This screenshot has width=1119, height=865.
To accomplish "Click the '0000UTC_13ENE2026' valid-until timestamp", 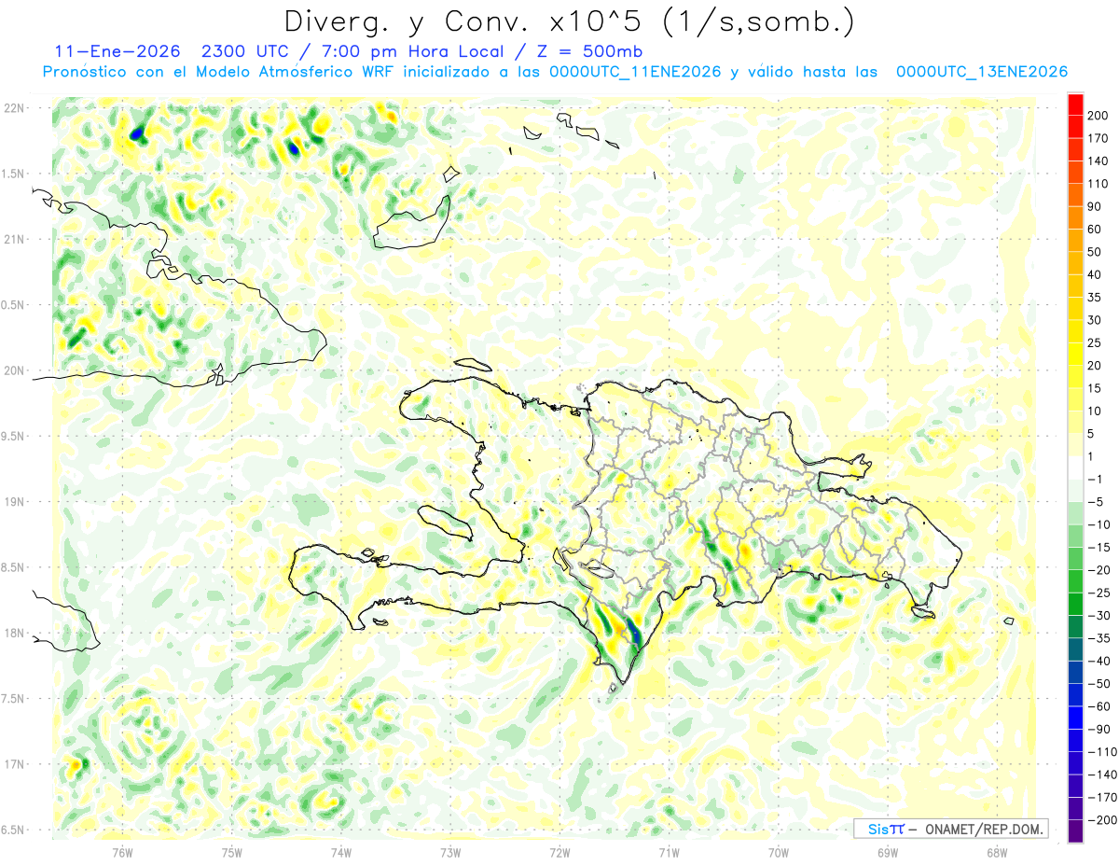I will [981, 72].
